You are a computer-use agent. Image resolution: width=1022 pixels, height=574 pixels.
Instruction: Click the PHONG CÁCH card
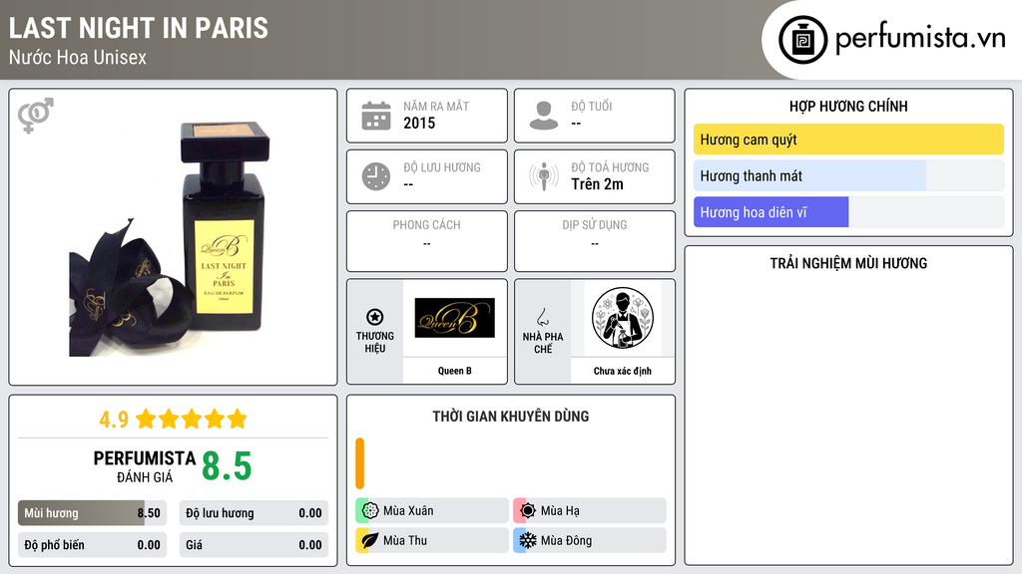[x=427, y=241]
